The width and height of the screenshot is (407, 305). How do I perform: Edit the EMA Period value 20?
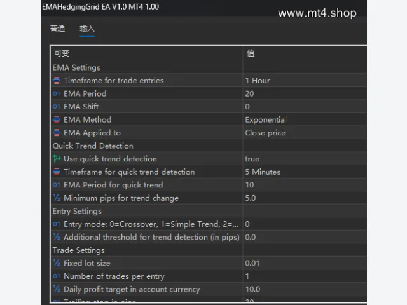click(x=249, y=93)
